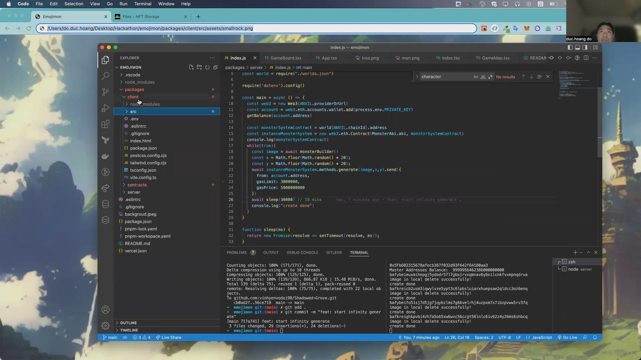Image resolution: width=641 pixels, height=360 pixels.
Task: Toggle the bottom panel layout button
Action: (578, 47)
